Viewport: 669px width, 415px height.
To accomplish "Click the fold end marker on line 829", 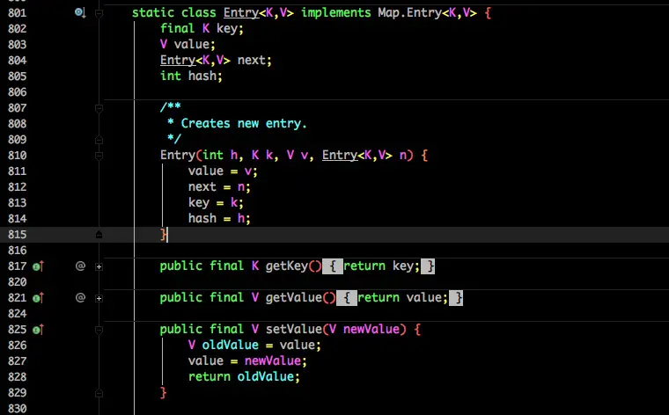I will tap(99, 393).
